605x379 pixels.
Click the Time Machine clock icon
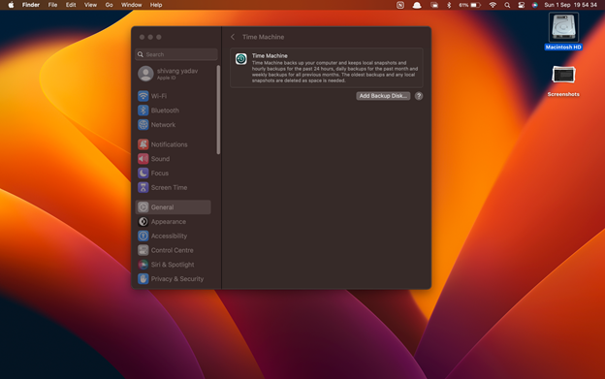pos(241,59)
